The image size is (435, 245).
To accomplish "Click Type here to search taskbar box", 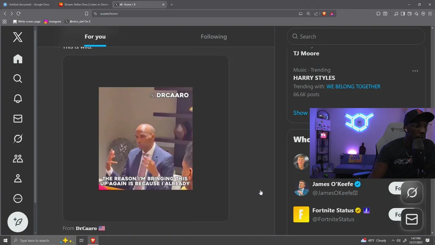I will click(x=43, y=241).
